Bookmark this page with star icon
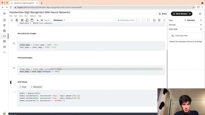 (193, 7)
